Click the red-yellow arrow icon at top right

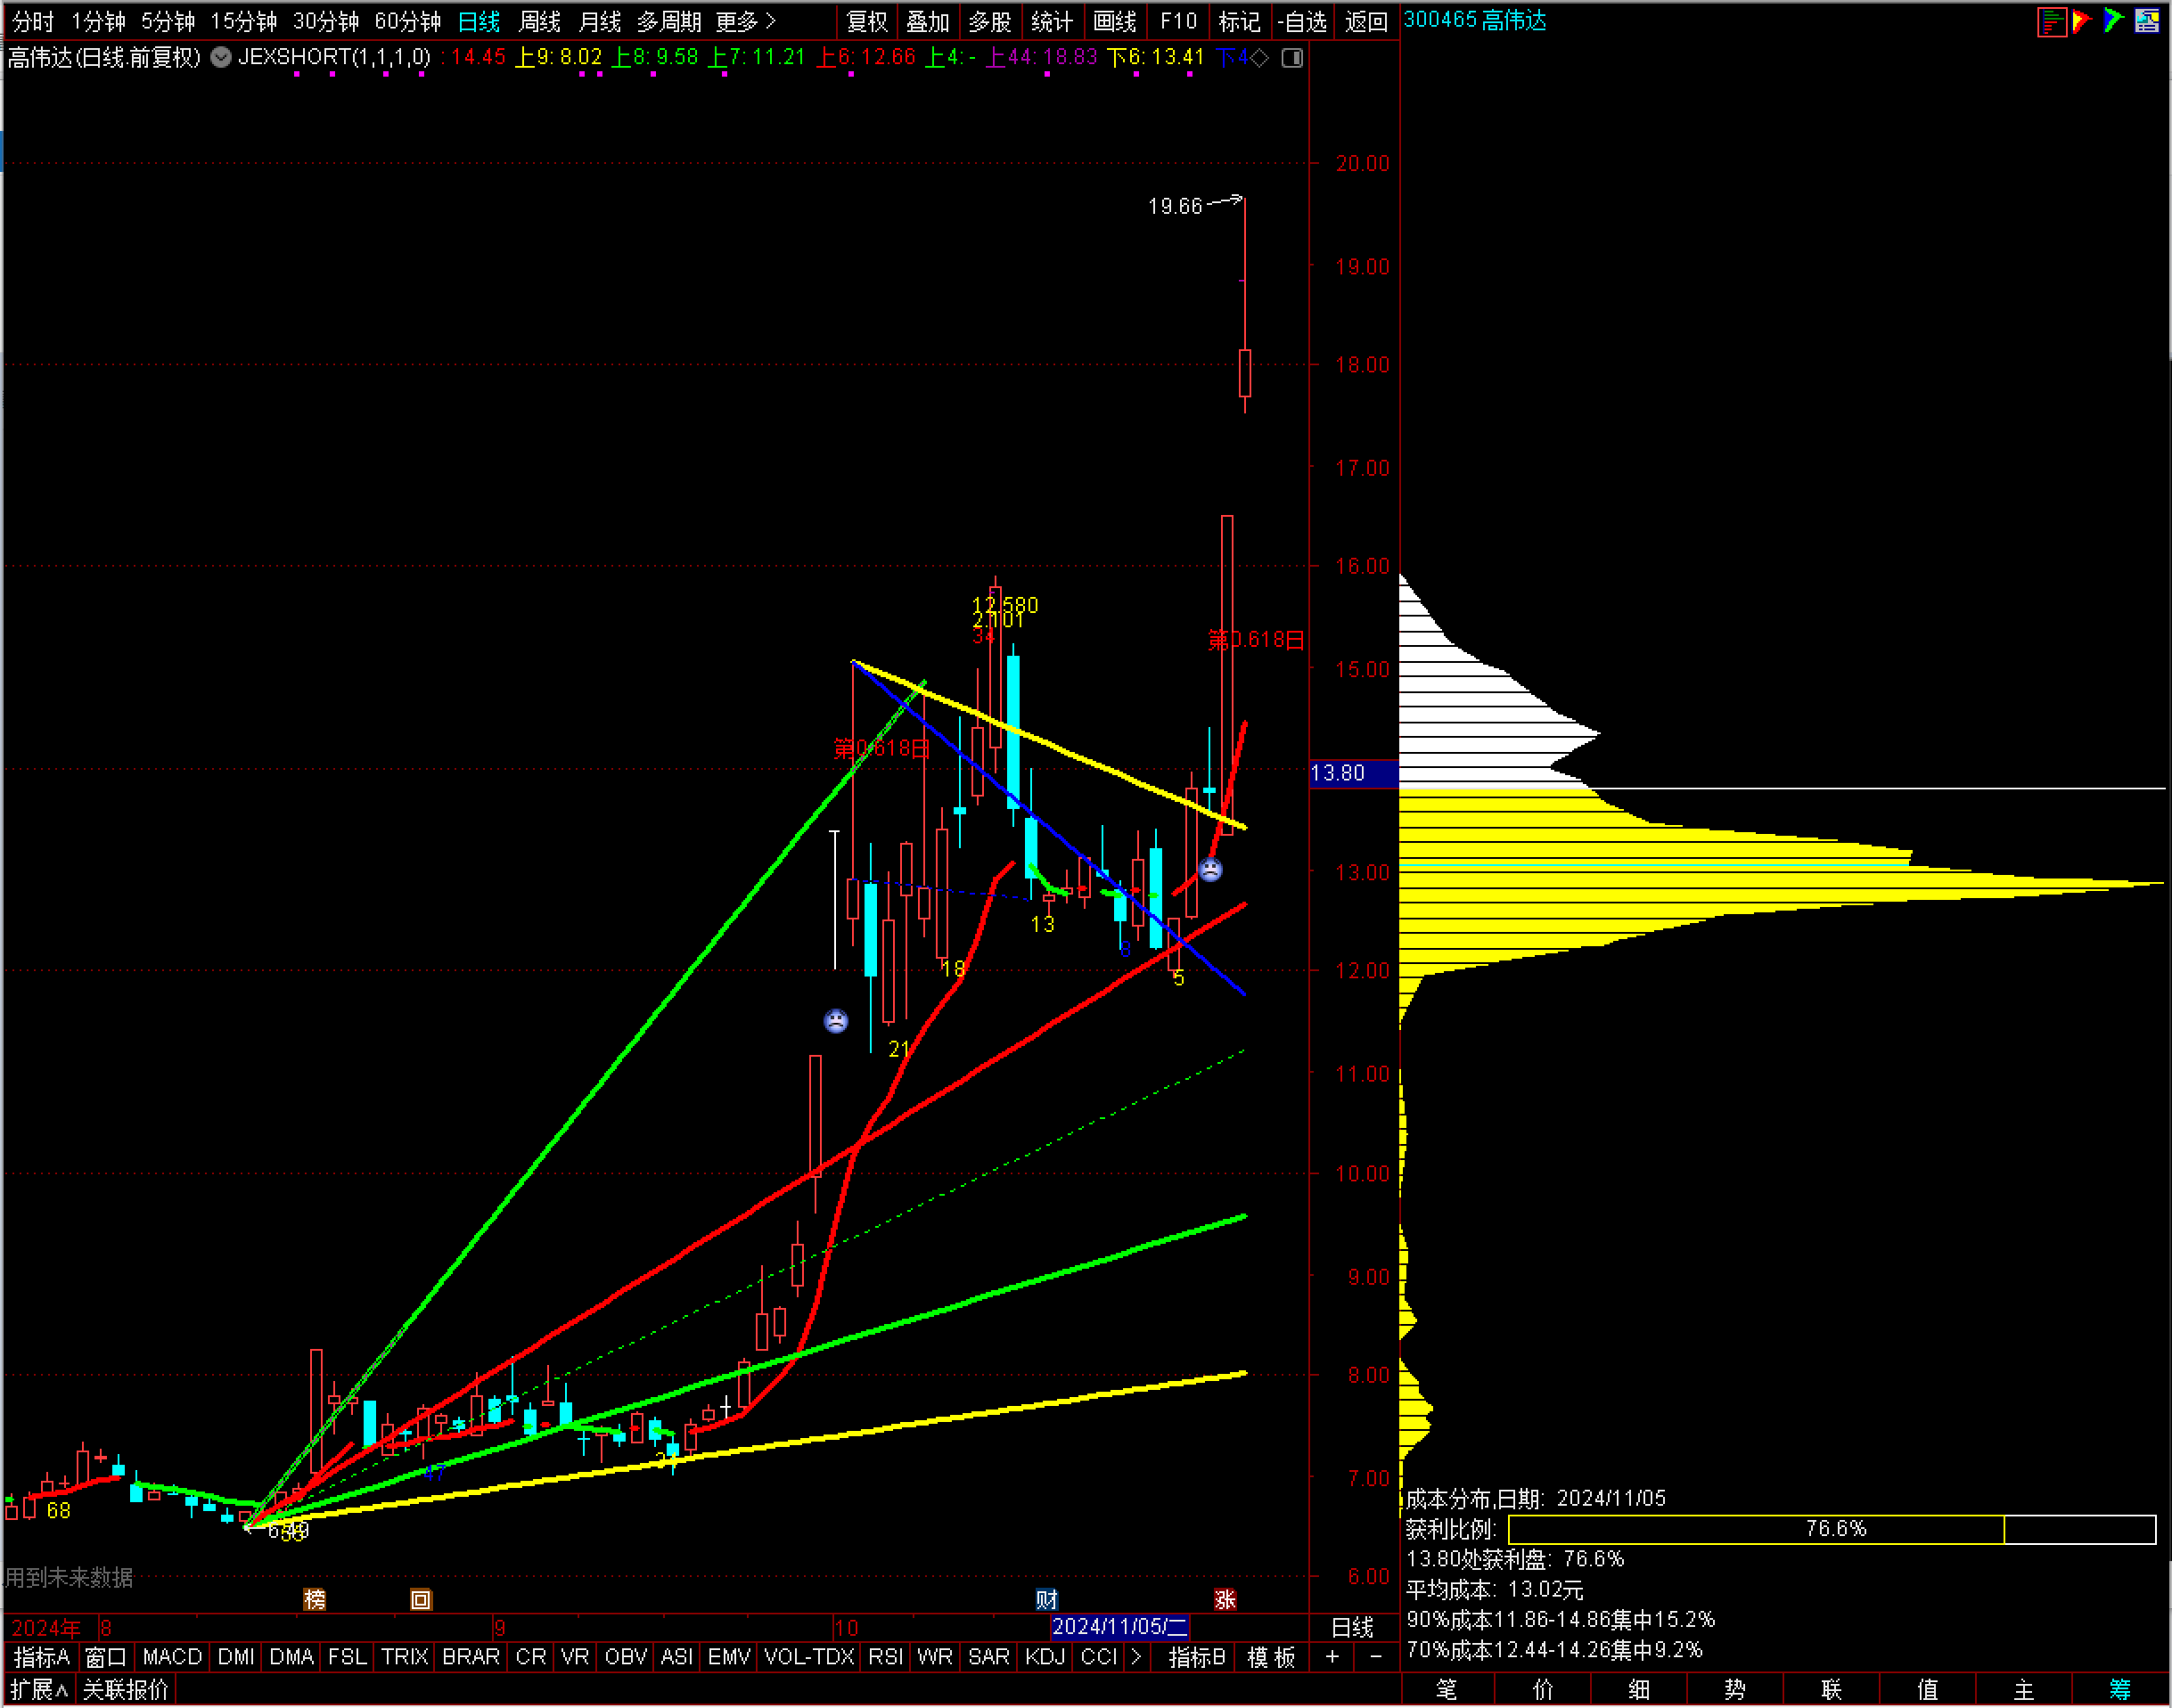click(2082, 21)
